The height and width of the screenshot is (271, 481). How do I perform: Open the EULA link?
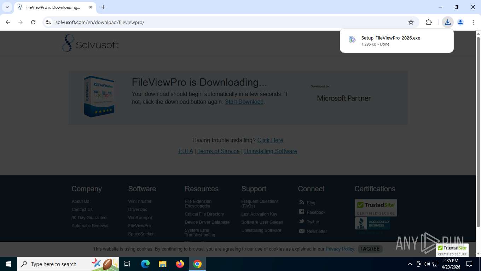pyautogui.click(x=186, y=151)
